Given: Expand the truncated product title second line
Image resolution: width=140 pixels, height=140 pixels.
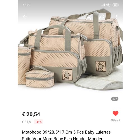Looking at the screenshot, I should (x=62, y=138).
